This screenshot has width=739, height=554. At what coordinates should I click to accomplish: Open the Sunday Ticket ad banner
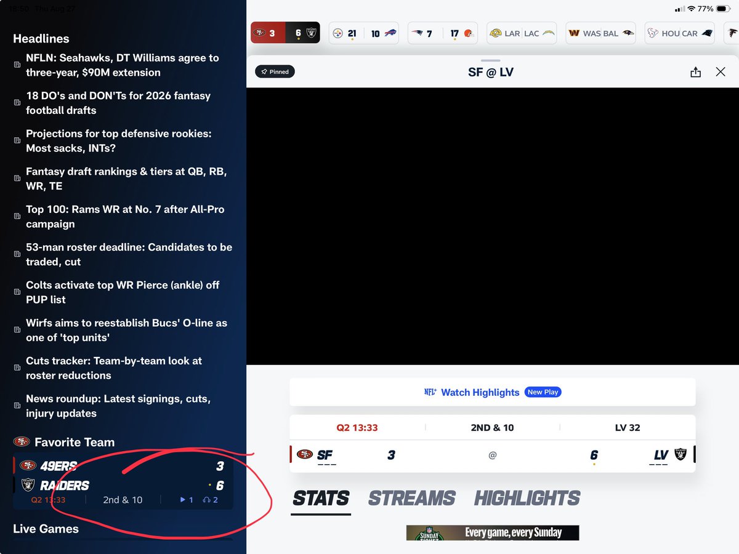(x=493, y=532)
